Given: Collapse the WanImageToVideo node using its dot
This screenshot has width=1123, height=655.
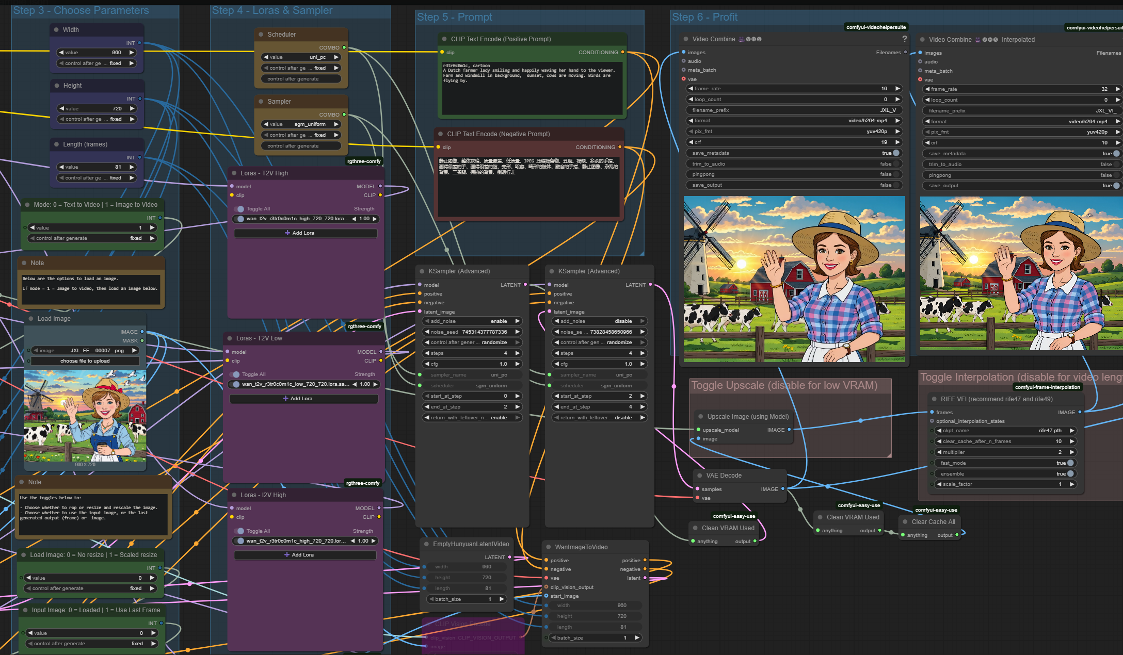Looking at the screenshot, I should tap(549, 547).
